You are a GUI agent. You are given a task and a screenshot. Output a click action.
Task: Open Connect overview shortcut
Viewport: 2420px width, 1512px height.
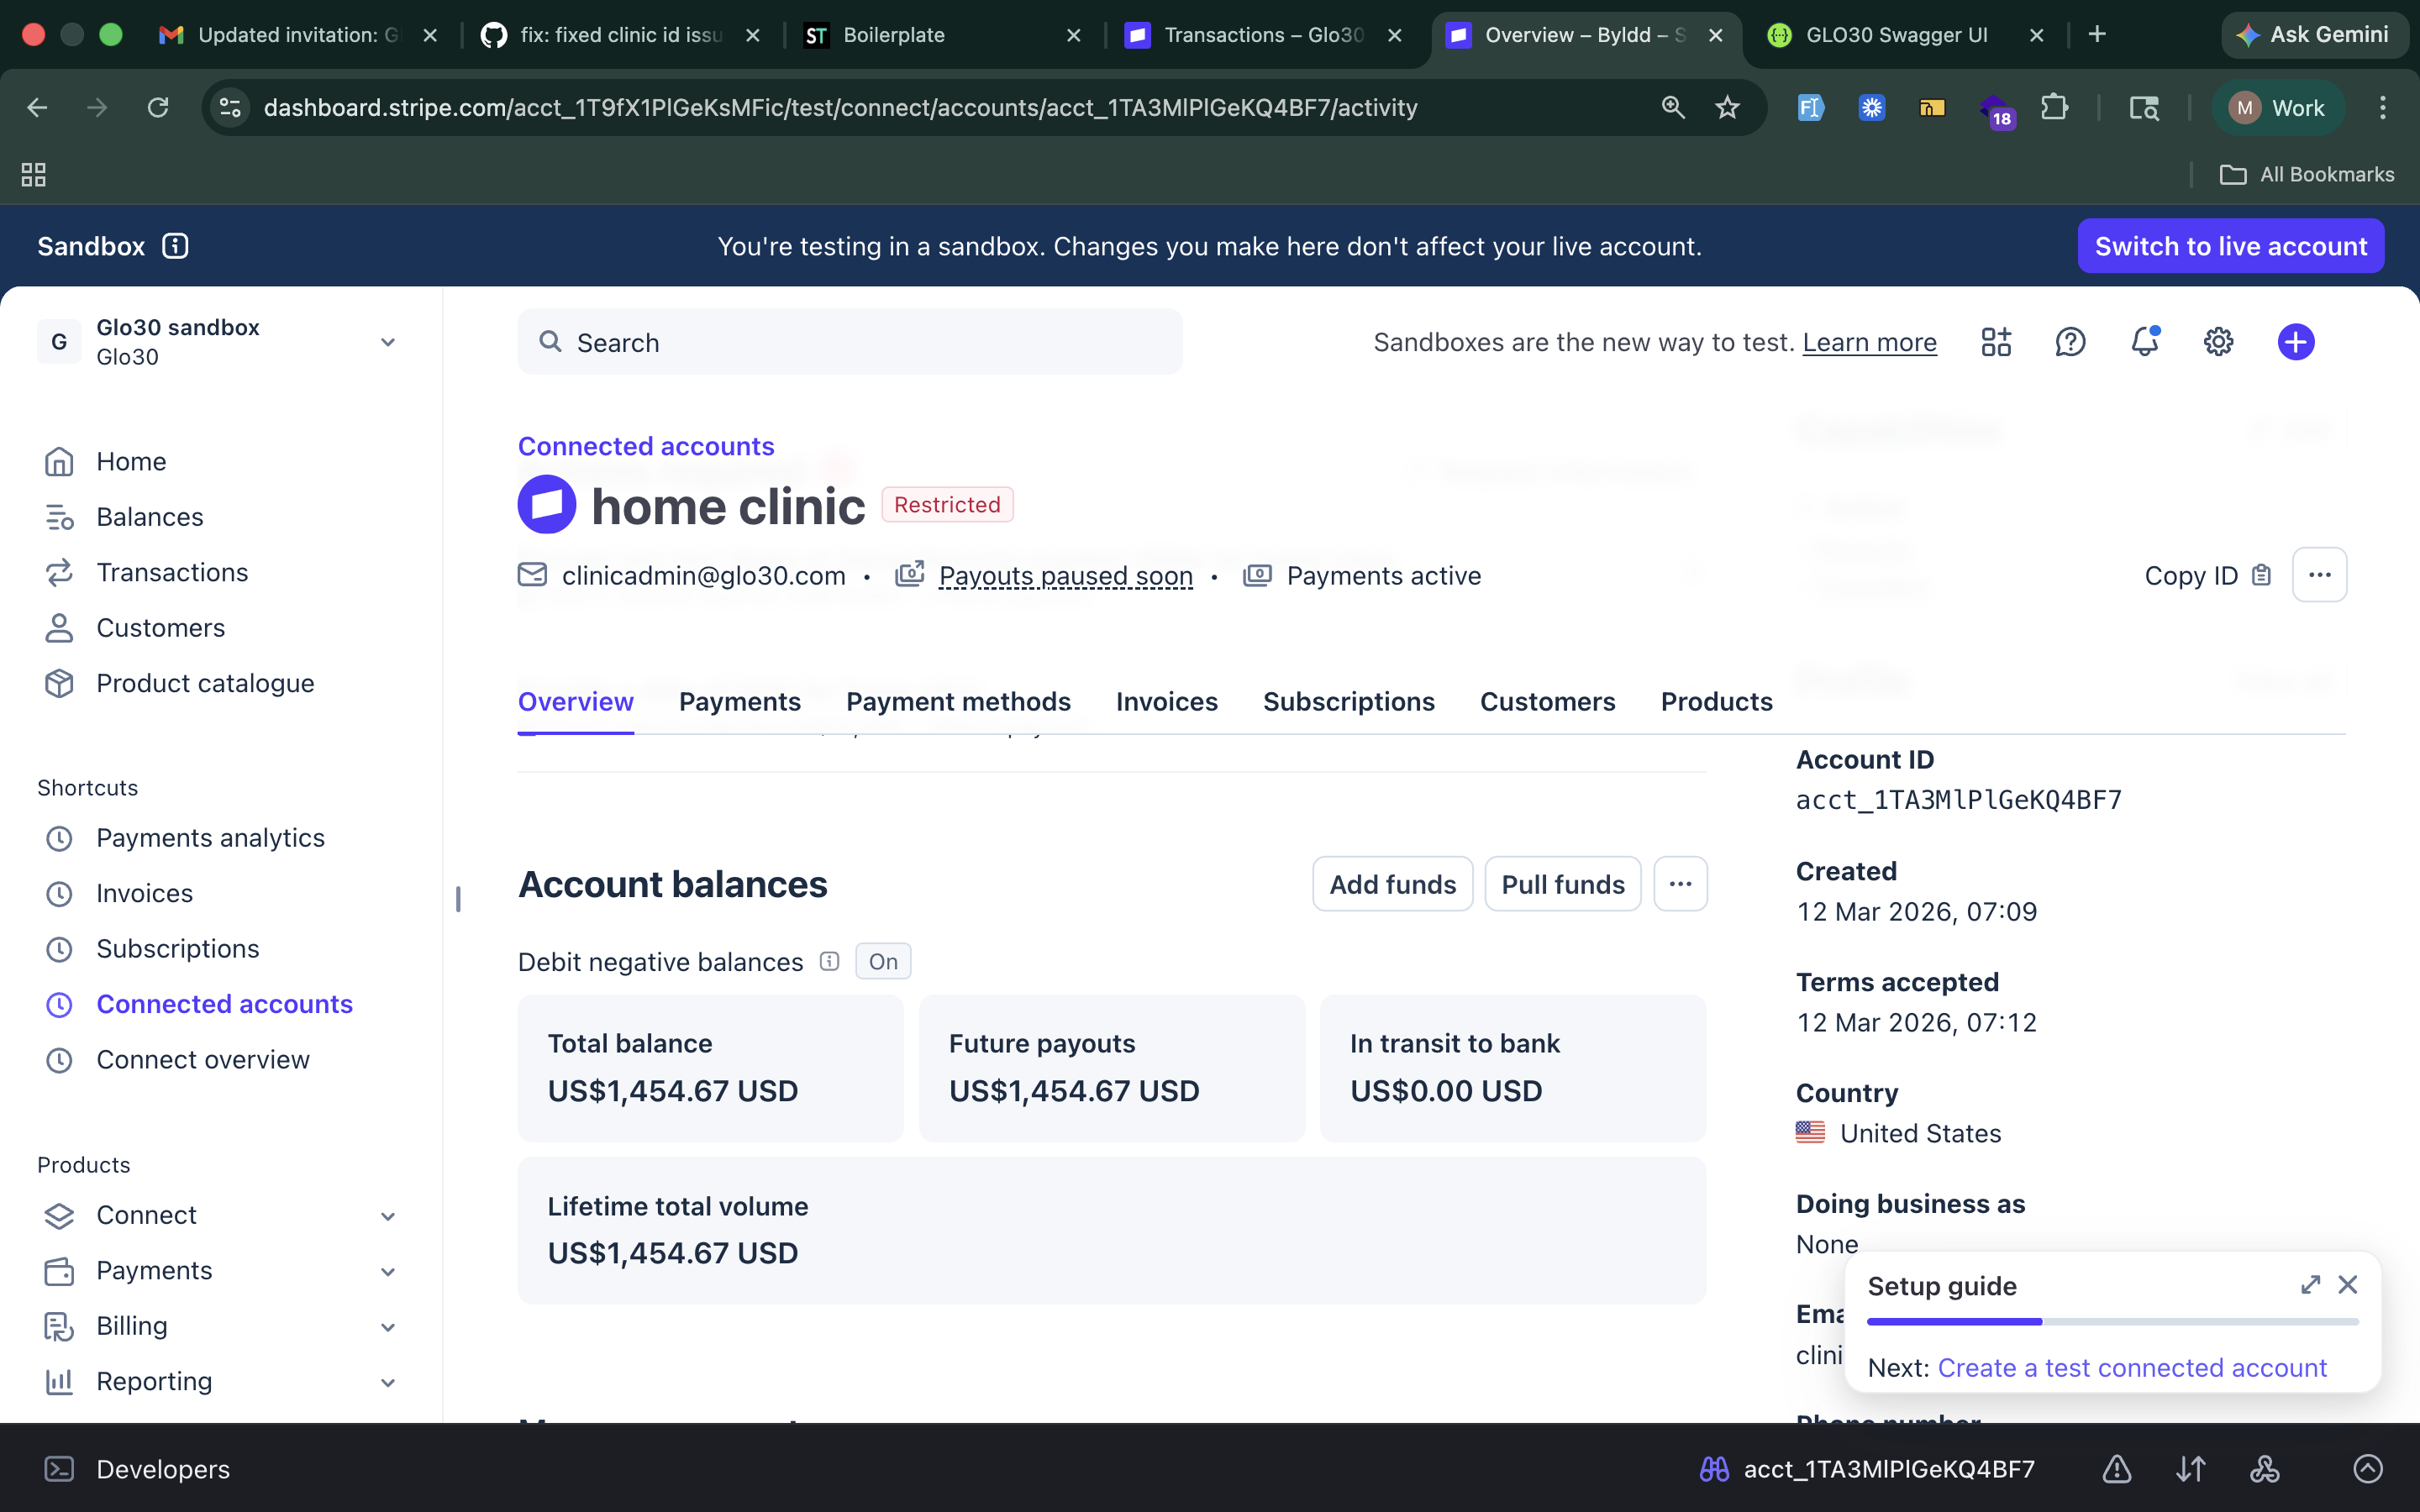coord(203,1060)
